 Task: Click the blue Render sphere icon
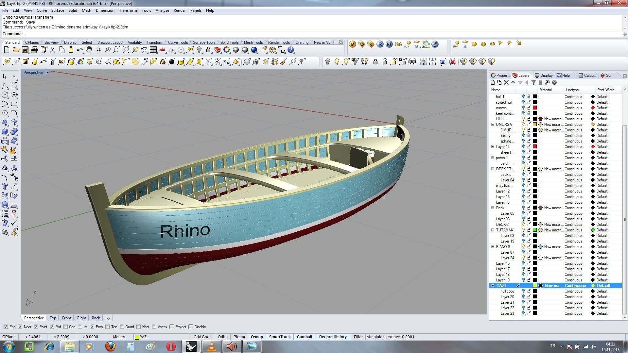tap(254, 50)
